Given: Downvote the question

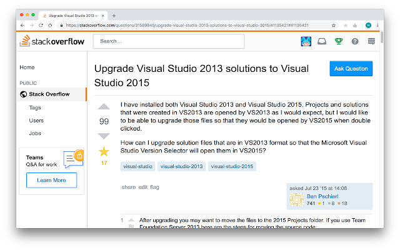Looking at the screenshot, I should [104, 136].
